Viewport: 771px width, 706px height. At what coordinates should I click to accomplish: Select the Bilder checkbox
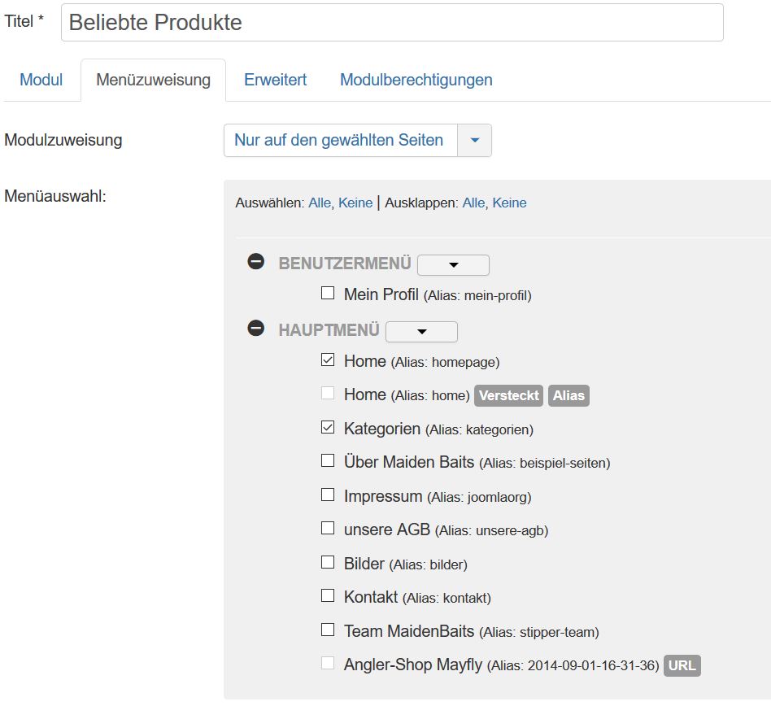pos(328,562)
